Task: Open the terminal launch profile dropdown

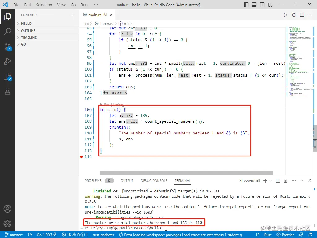Action: click(271, 181)
